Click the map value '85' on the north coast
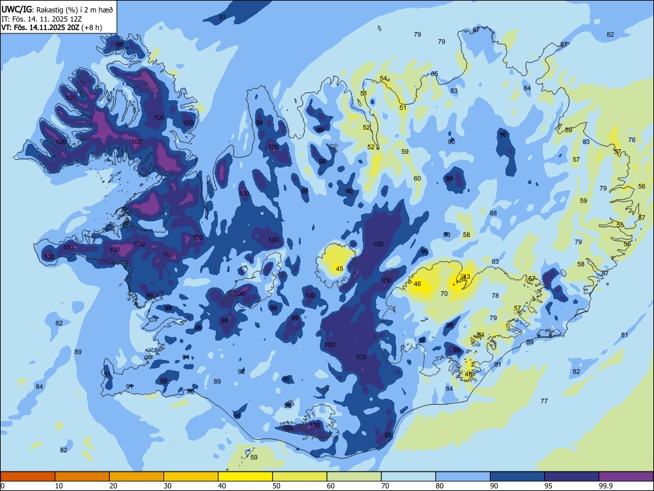The height and width of the screenshot is (491, 654). pyautogui.click(x=435, y=74)
